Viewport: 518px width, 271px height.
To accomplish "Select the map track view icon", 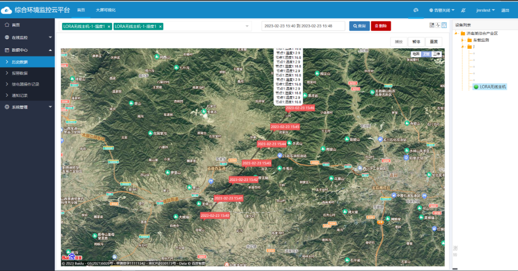I will 444,25.
